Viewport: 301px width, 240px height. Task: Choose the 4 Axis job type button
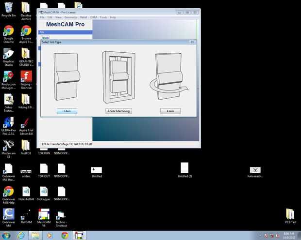(x=170, y=111)
